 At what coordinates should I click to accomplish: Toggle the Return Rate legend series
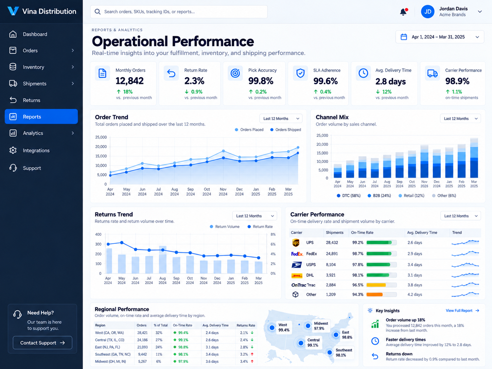[x=260, y=227]
